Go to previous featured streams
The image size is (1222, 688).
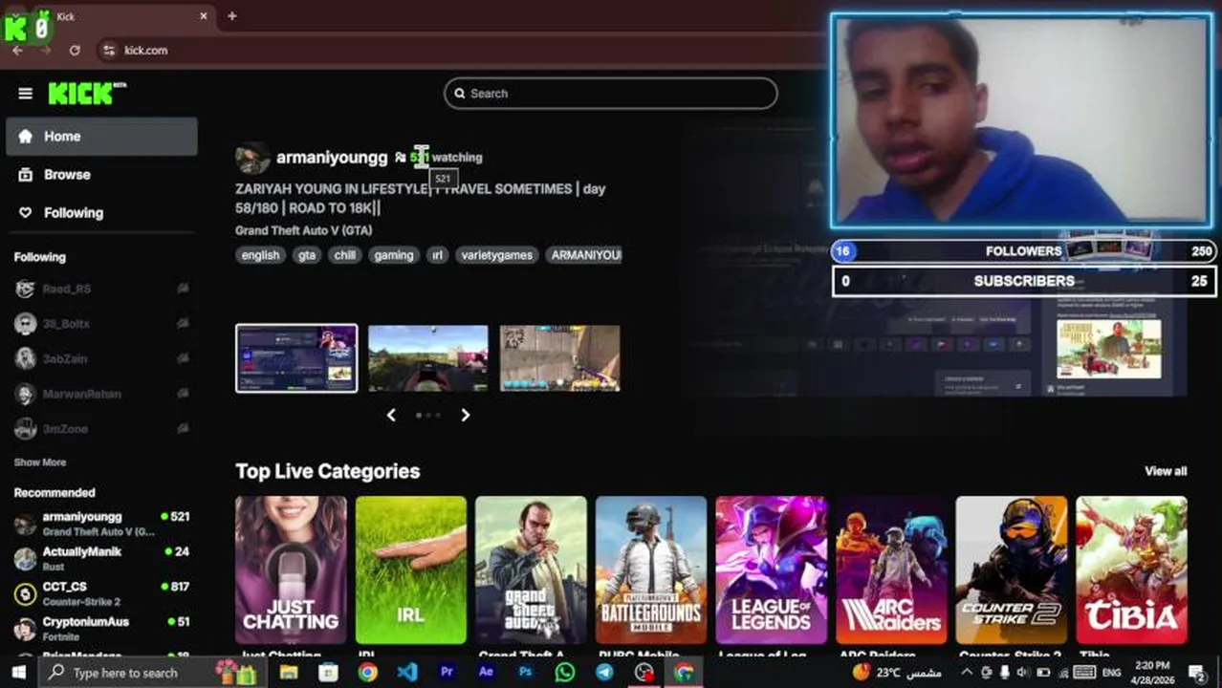pyautogui.click(x=391, y=415)
